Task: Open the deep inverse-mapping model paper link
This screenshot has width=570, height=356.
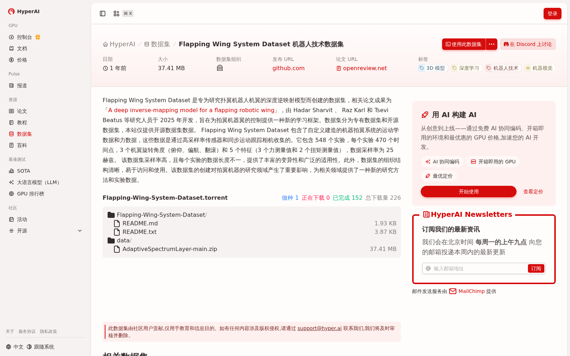Action: pyautogui.click(x=191, y=110)
